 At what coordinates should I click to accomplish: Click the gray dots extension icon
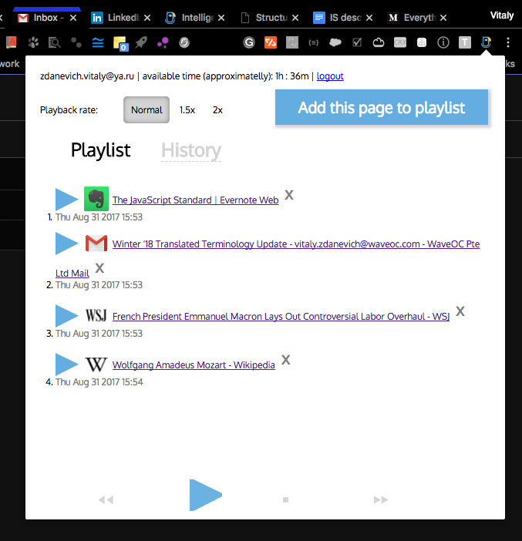[x=76, y=42]
